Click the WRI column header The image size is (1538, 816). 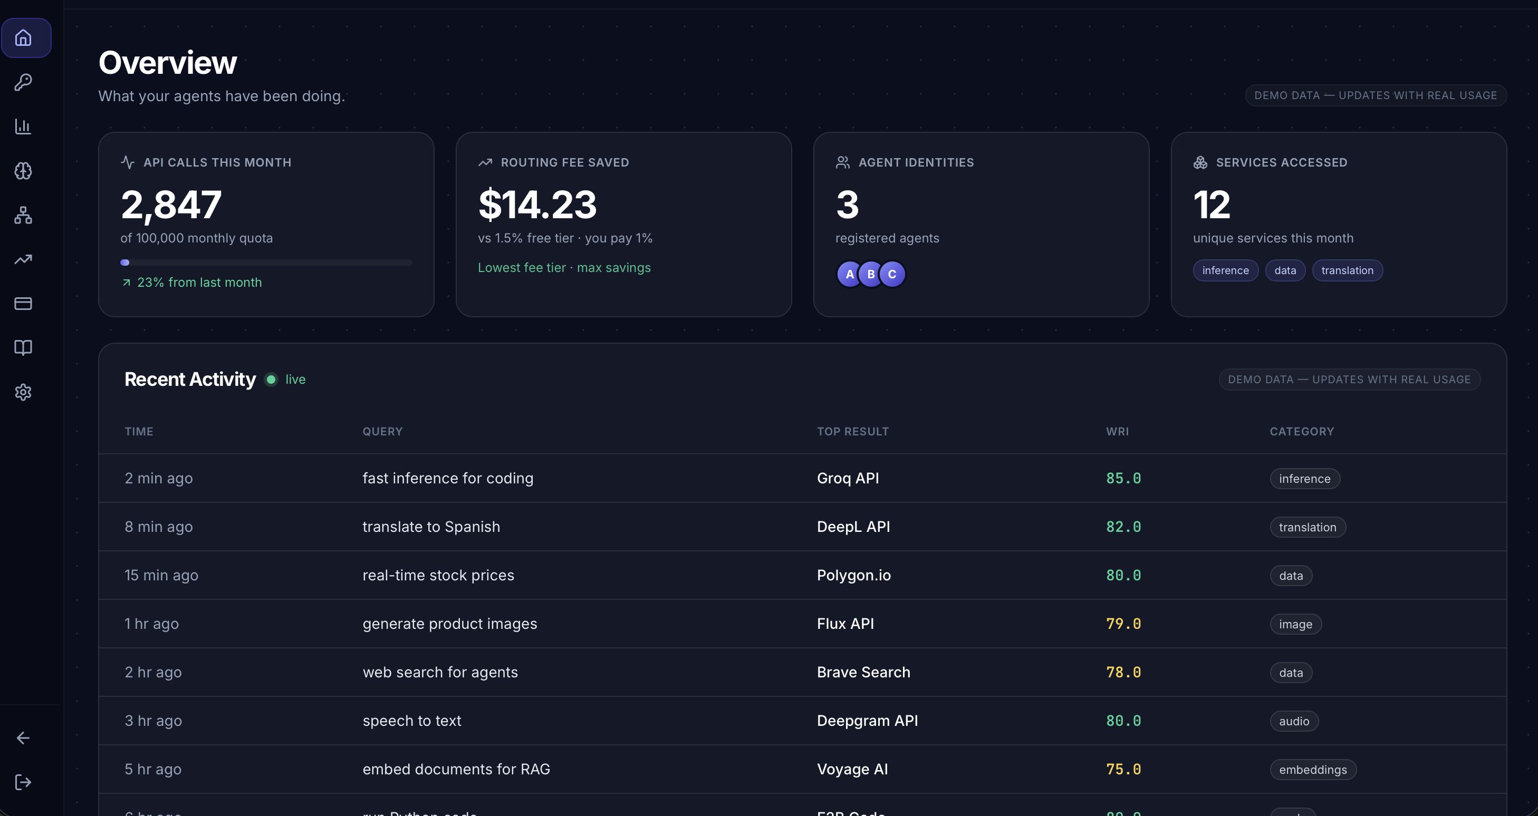tap(1117, 431)
